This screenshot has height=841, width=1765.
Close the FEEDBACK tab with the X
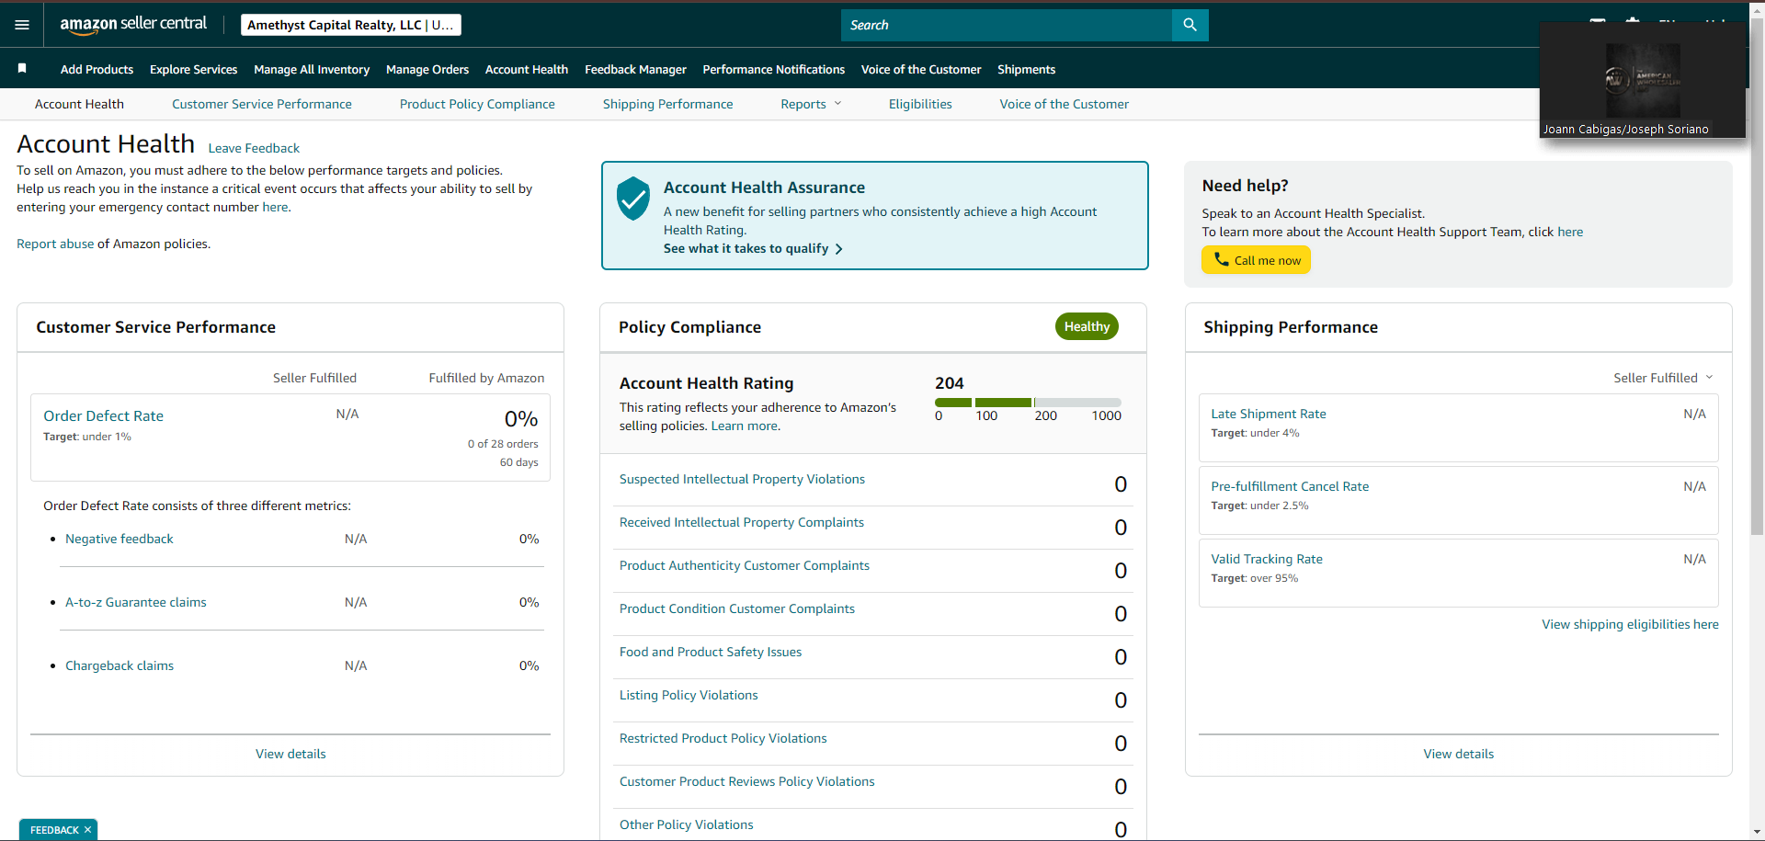tap(87, 830)
